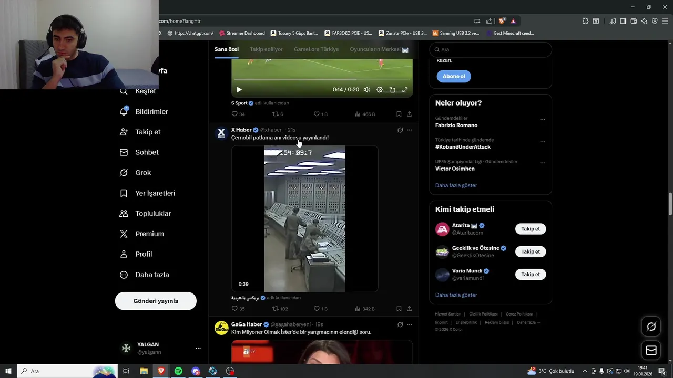This screenshot has width=673, height=378.
Task: Open Streamer Dashboard bookmark
Action: (x=242, y=33)
